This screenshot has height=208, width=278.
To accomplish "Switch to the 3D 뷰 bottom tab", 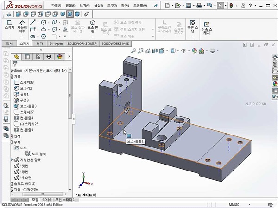I will [x=47, y=200].
